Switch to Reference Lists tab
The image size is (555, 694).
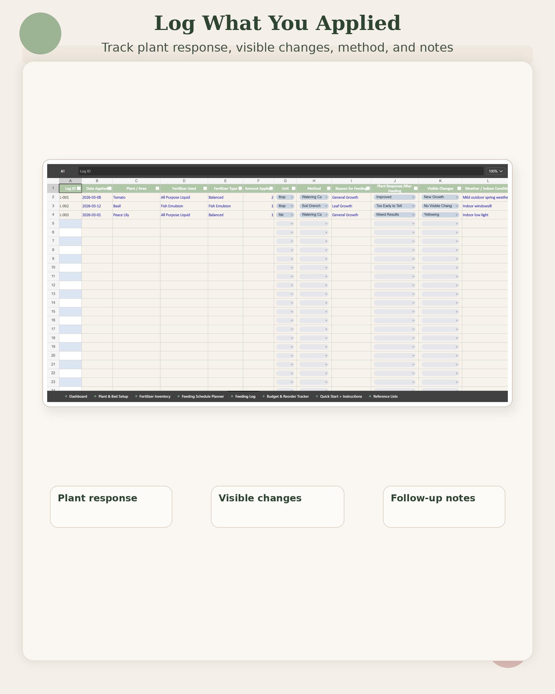point(384,396)
